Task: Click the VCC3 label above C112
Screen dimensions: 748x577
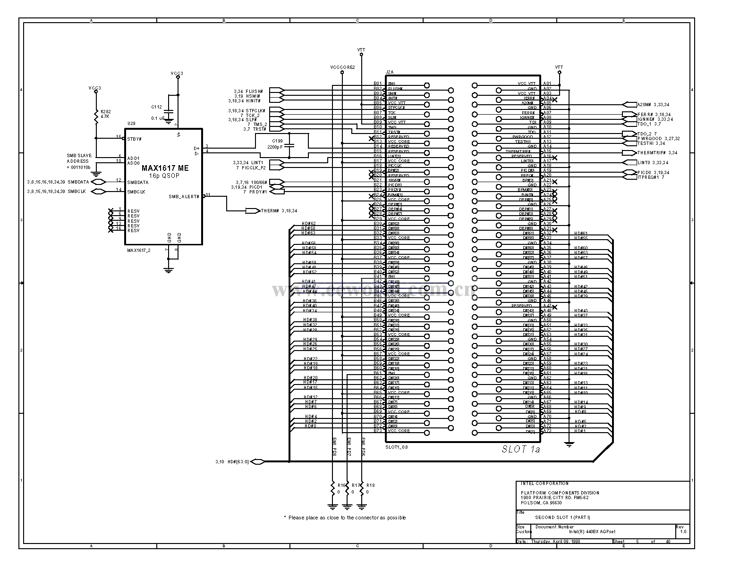Action: (x=177, y=73)
